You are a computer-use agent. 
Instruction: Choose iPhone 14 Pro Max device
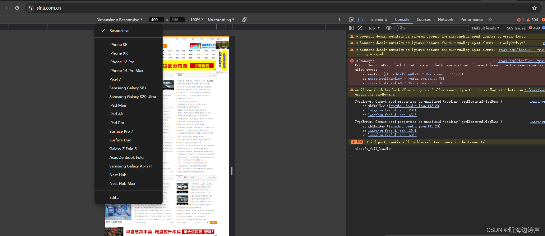(x=128, y=71)
